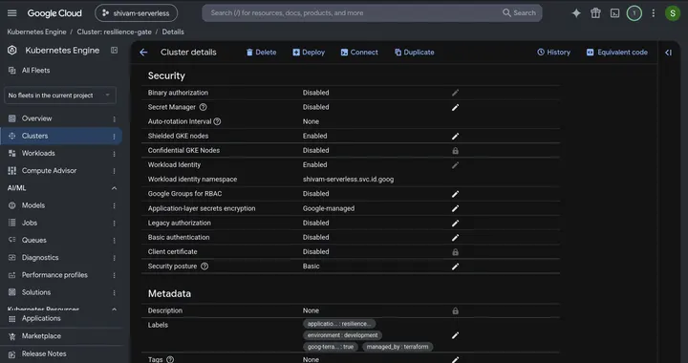Edit Shielded GKE nodes pencil
Image resolution: width=688 pixels, height=363 pixels.
[x=455, y=137]
